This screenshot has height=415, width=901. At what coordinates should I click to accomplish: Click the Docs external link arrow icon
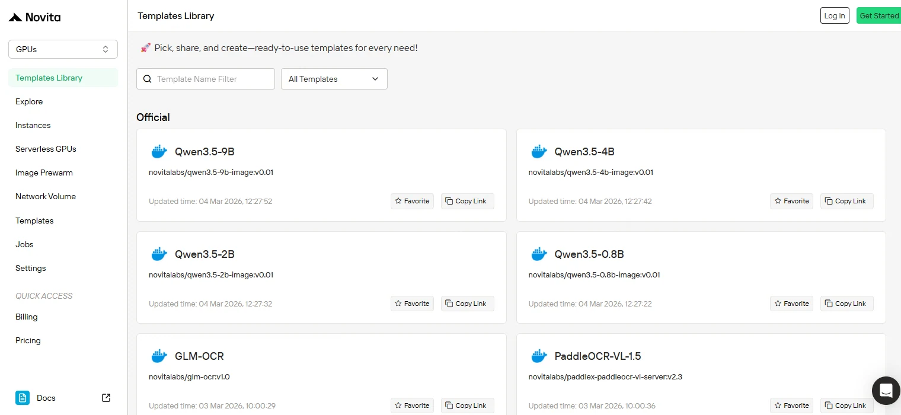[x=106, y=398]
